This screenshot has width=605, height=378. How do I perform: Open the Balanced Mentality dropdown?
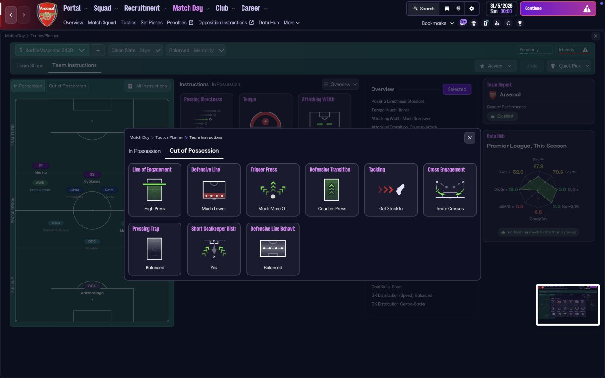[x=196, y=50]
